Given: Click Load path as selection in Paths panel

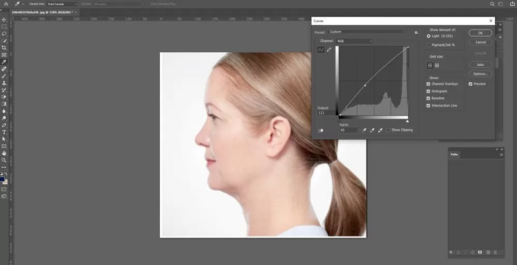Looking at the screenshot, I should [x=465, y=253].
